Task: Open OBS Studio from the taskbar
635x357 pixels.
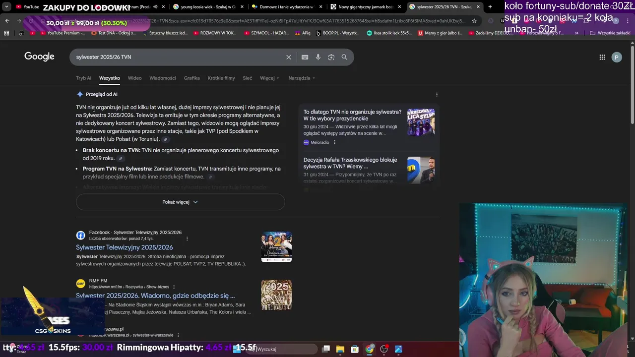Action: [x=384, y=349]
